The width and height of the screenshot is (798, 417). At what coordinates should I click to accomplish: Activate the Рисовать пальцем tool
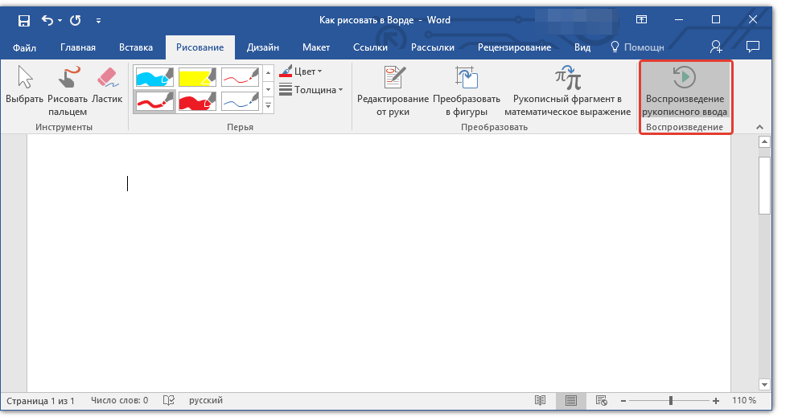[67, 87]
